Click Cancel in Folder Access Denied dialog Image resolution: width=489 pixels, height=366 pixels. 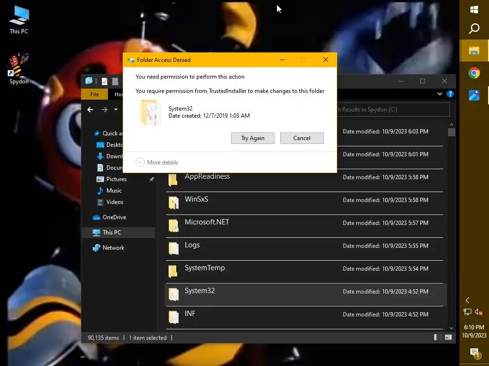coord(302,138)
